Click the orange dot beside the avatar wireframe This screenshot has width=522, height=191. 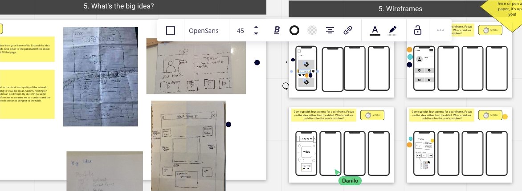[409, 49]
